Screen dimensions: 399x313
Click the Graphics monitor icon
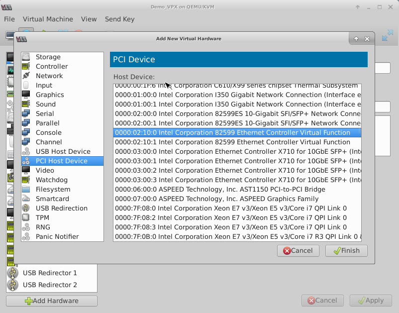pos(26,95)
